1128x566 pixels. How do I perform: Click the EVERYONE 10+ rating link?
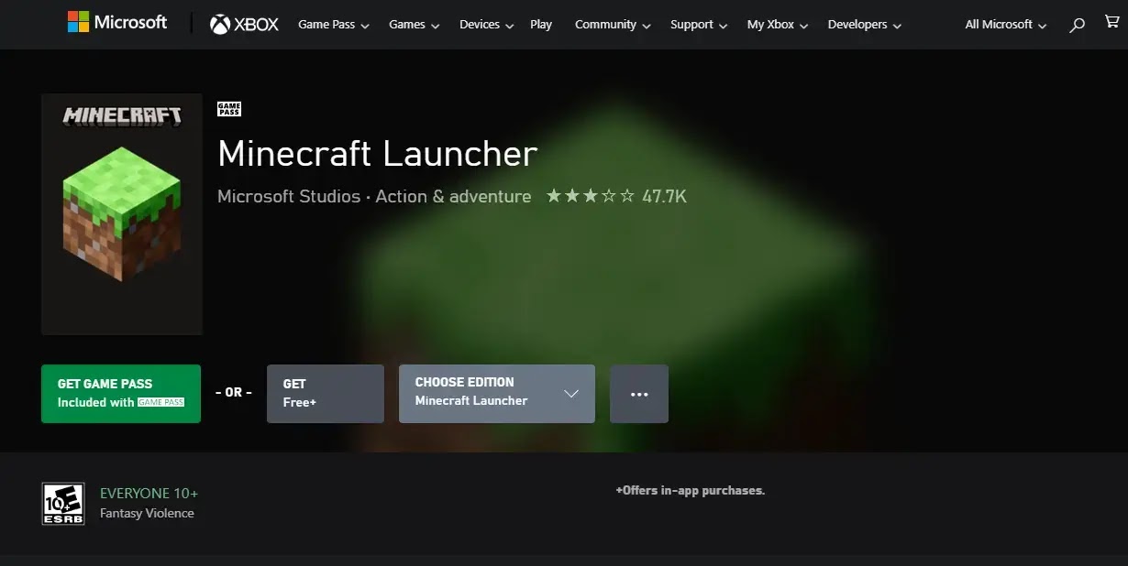click(x=149, y=494)
